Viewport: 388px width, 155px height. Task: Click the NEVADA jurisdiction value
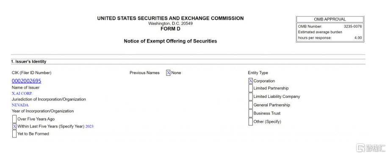[x=20, y=105]
